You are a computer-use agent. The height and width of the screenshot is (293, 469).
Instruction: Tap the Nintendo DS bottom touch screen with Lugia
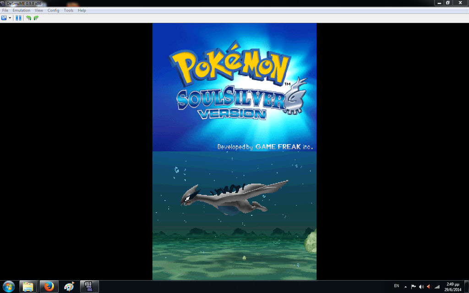coord(234,216)
